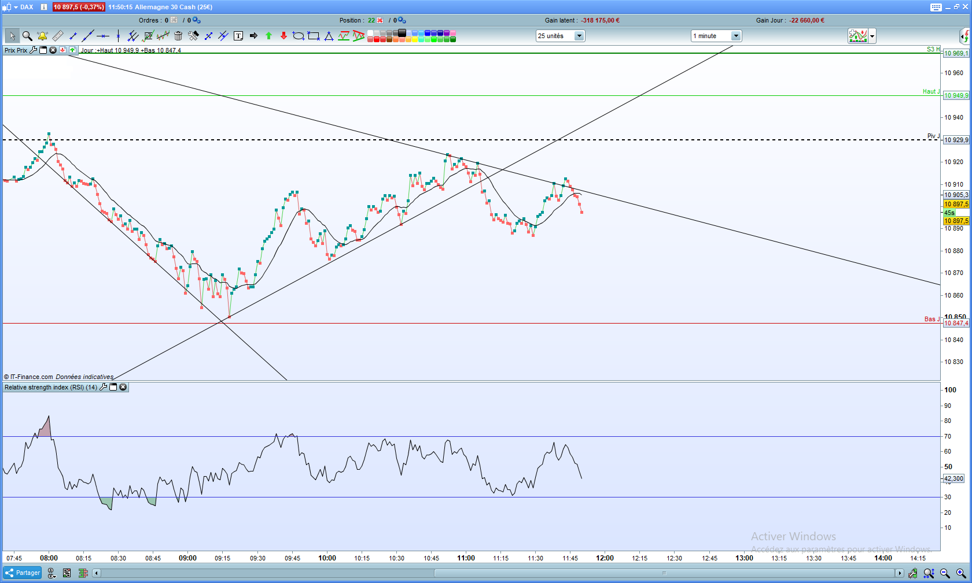Viewport: 972px width, 583px height.
Task: Select the ruler measurement tool
Action: pyautogui.click(x=57, y=36)
